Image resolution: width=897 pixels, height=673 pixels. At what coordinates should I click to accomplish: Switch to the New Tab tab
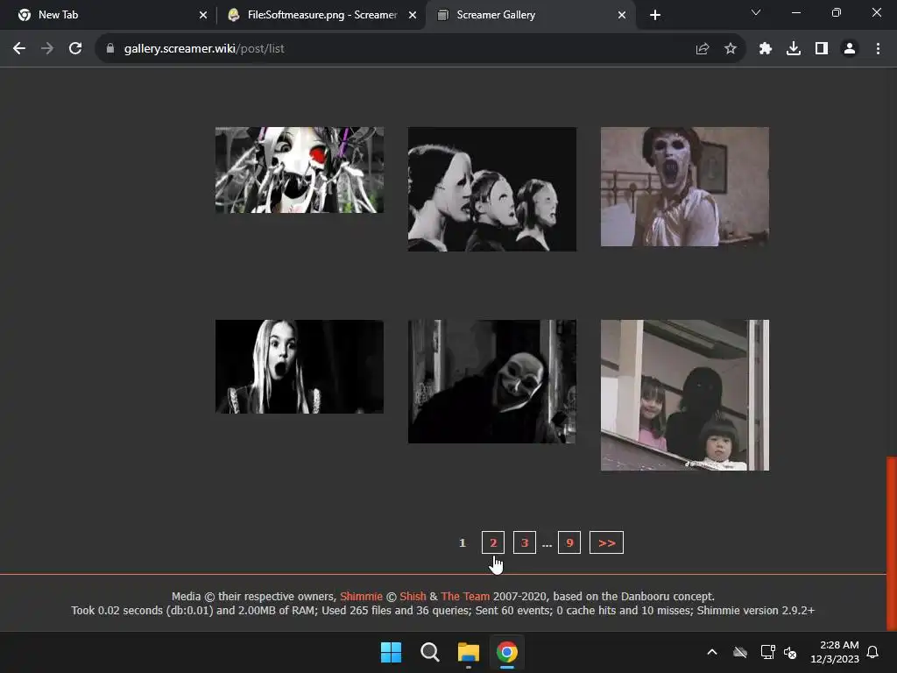pyautogui.click(x=109, y=15)
